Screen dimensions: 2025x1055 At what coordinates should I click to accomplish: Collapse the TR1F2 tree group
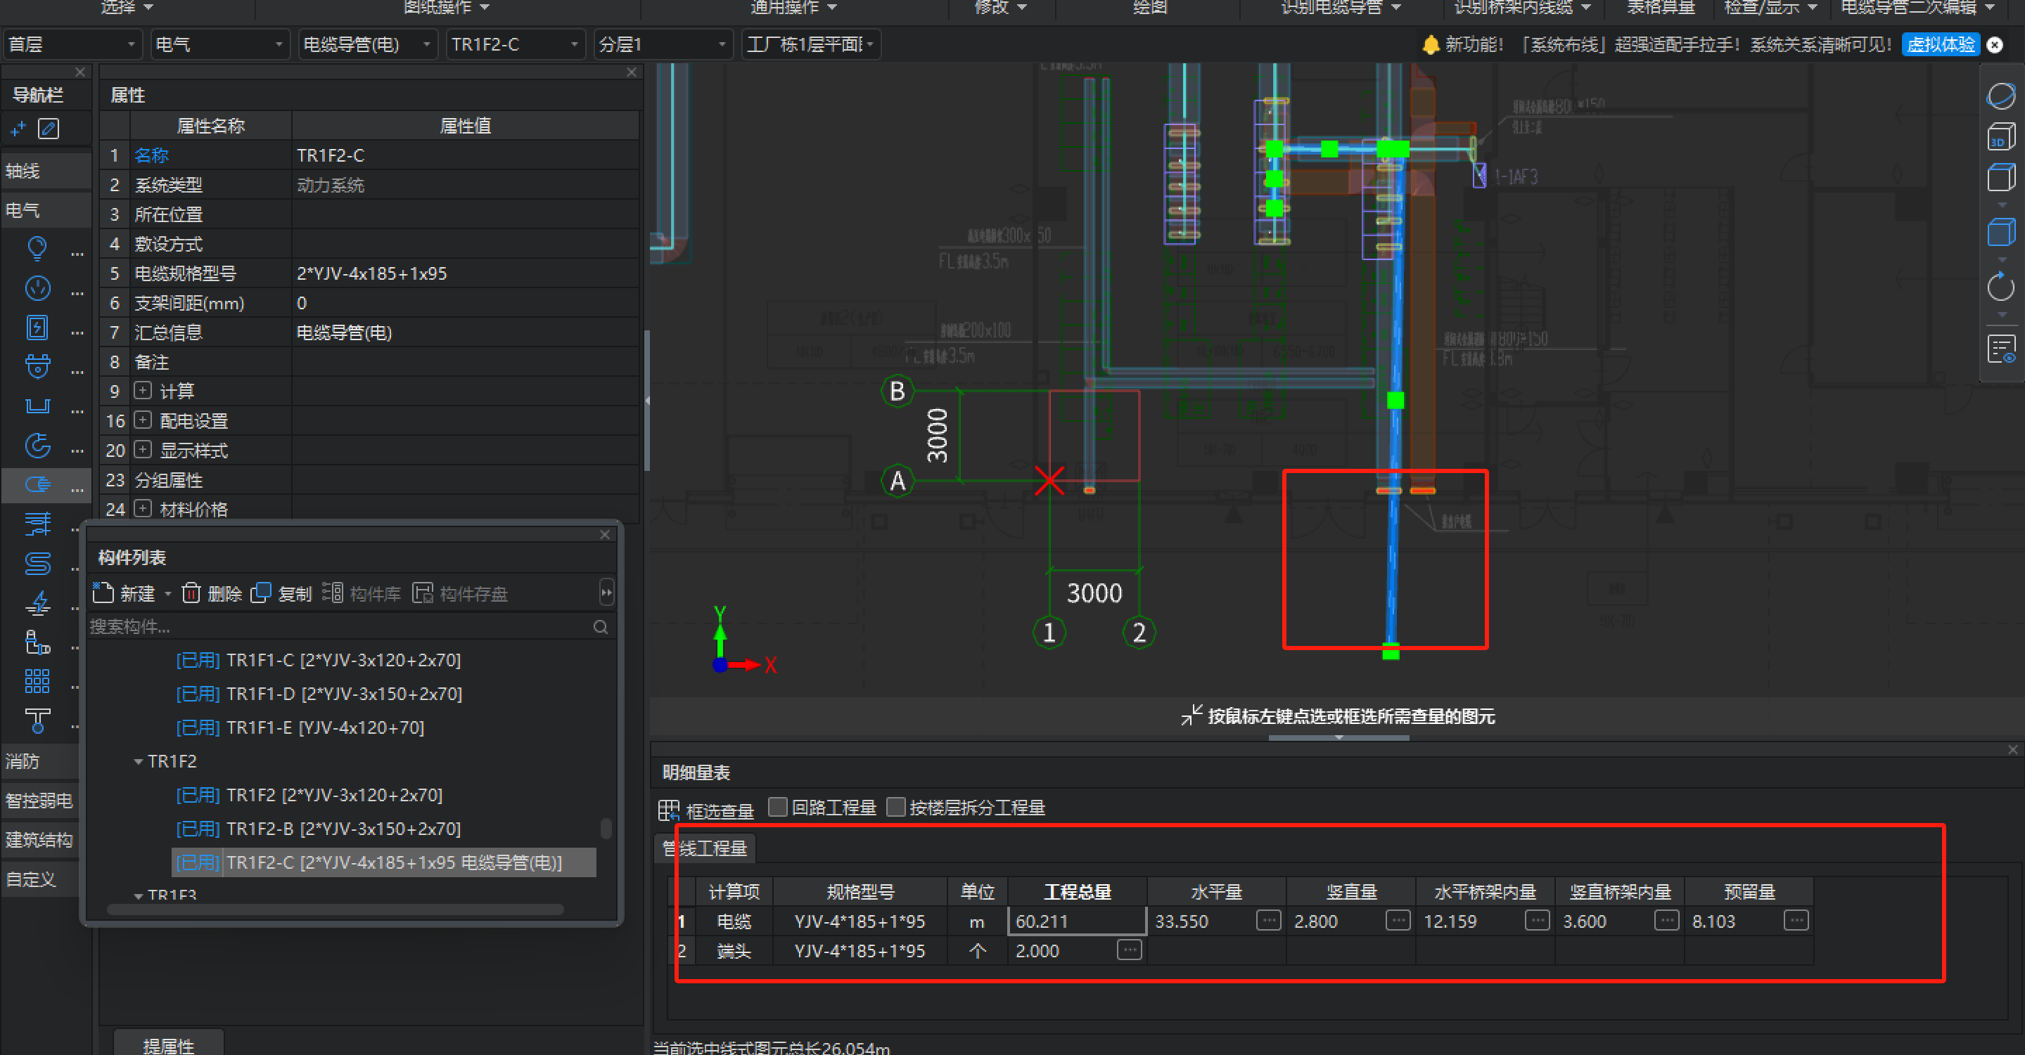click(x=139, y=762)
